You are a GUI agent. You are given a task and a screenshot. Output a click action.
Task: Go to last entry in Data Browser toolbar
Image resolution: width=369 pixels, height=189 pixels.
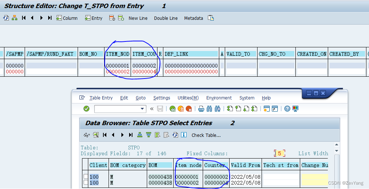tap(131, 135)
